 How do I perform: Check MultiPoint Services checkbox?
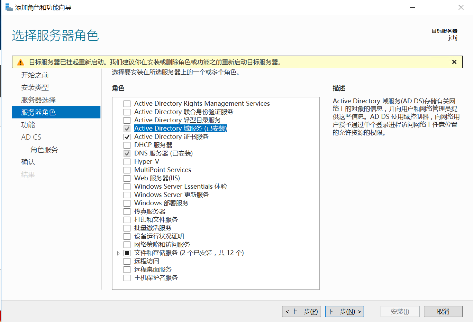(127, 170)
